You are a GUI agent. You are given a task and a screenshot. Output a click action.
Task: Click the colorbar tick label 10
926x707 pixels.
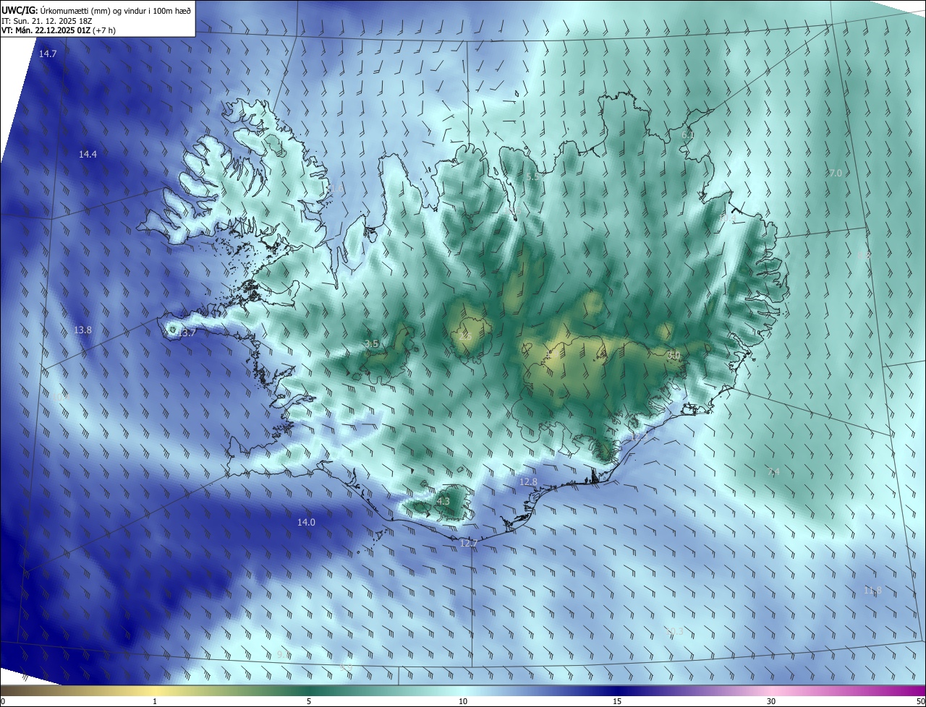coord(463,701)
